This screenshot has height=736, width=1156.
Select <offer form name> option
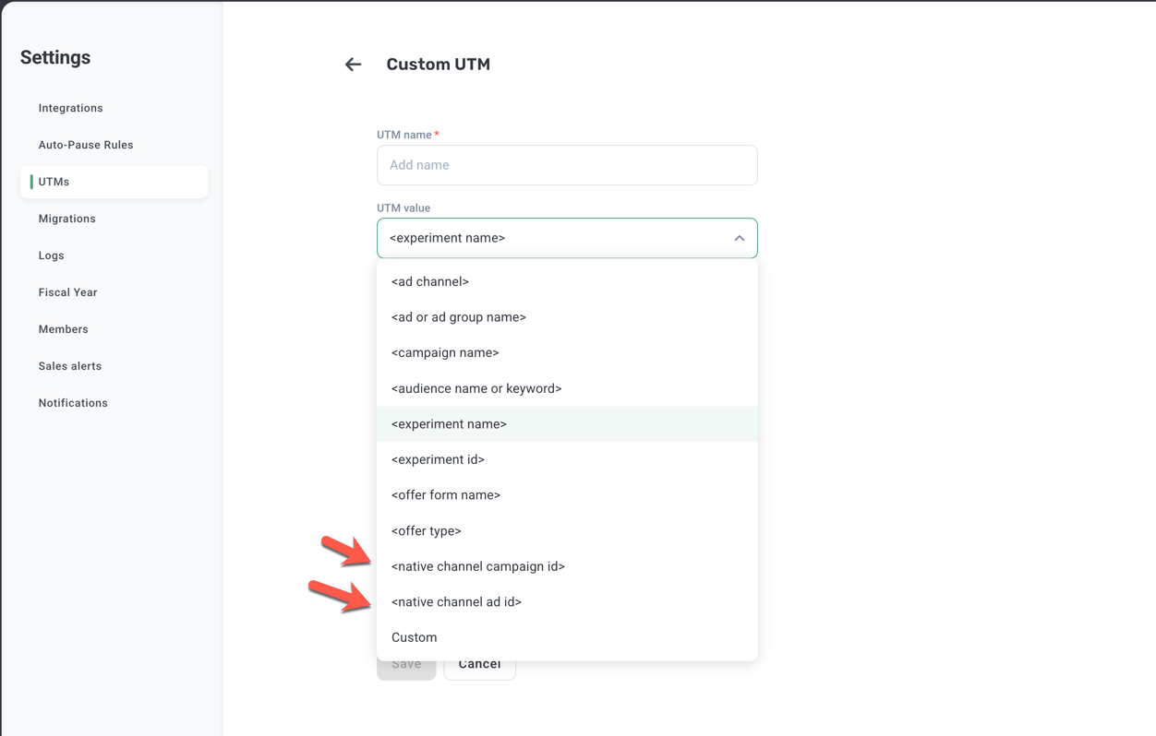point(446,495)
